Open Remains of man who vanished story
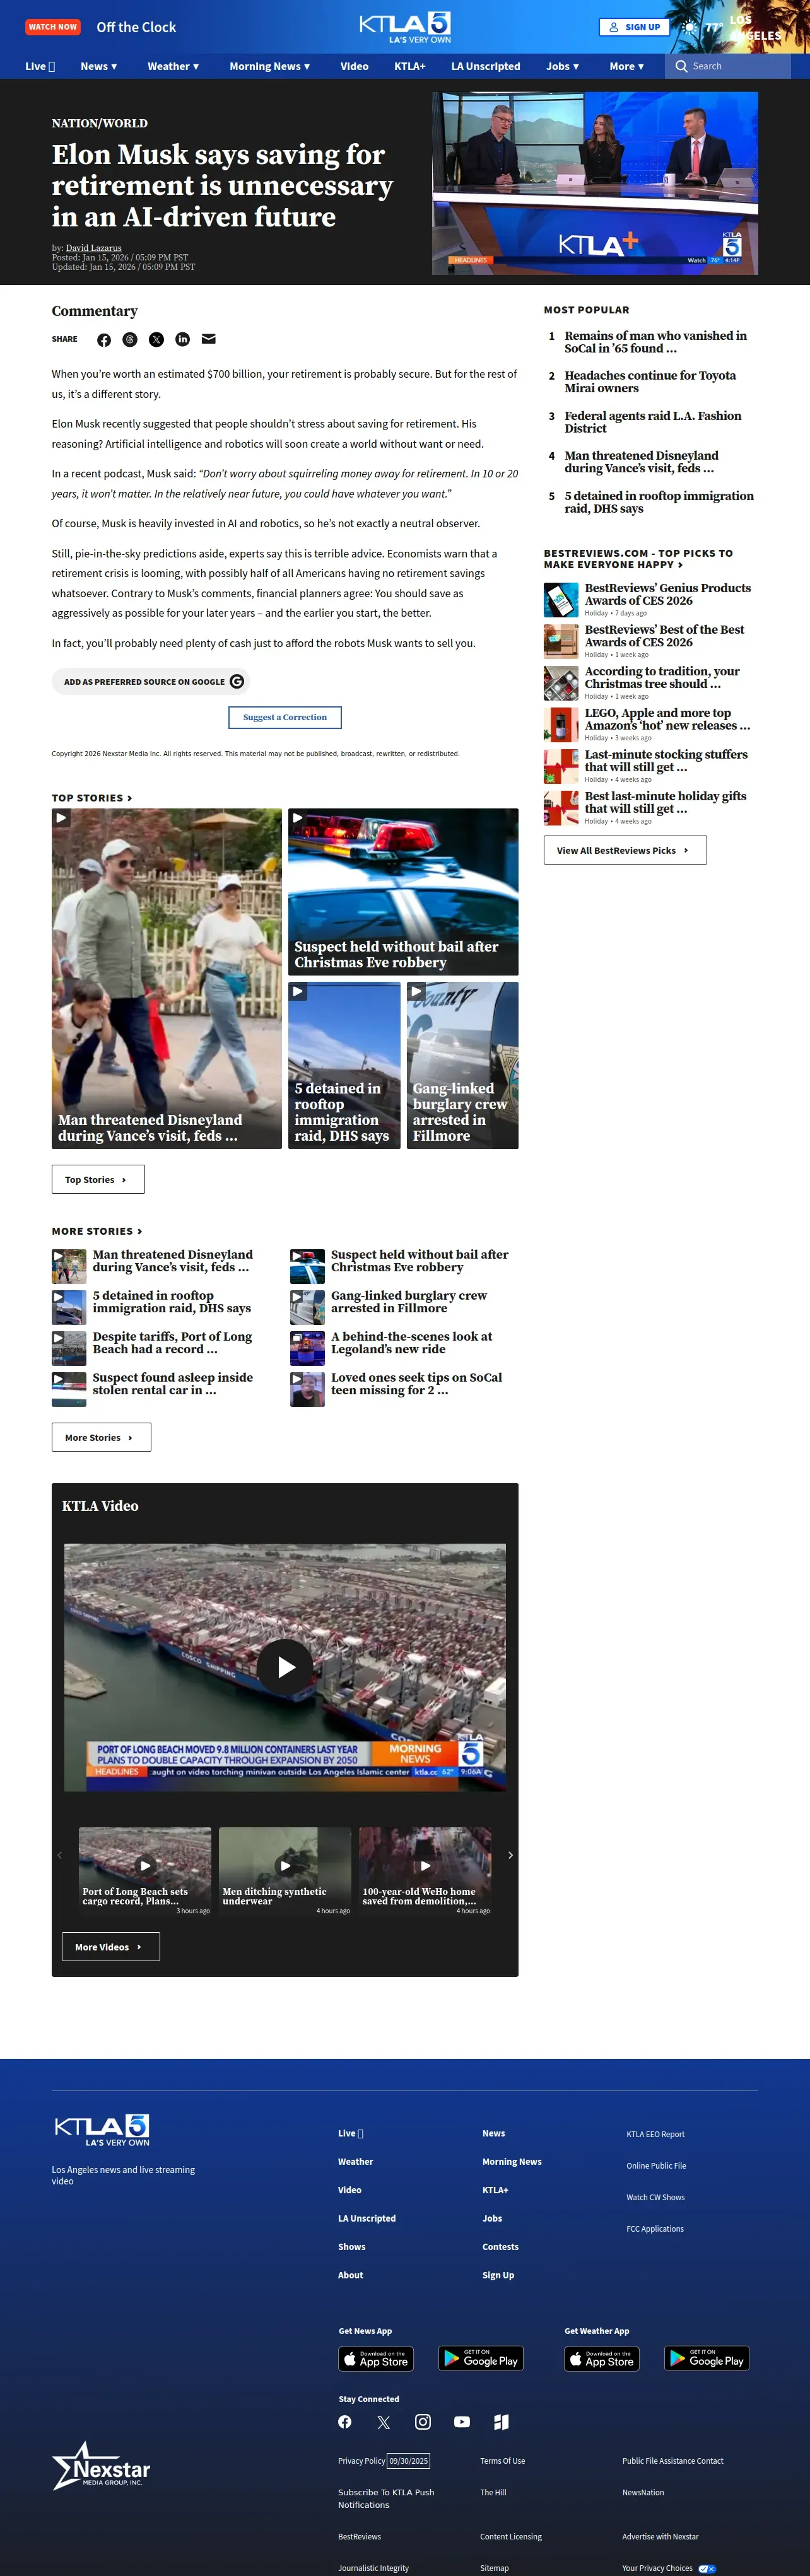 pos(655,342)
